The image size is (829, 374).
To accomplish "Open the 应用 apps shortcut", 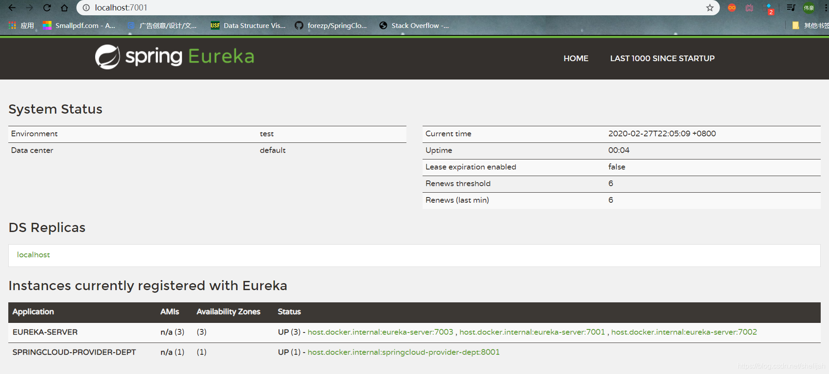I will coord(21,25).
